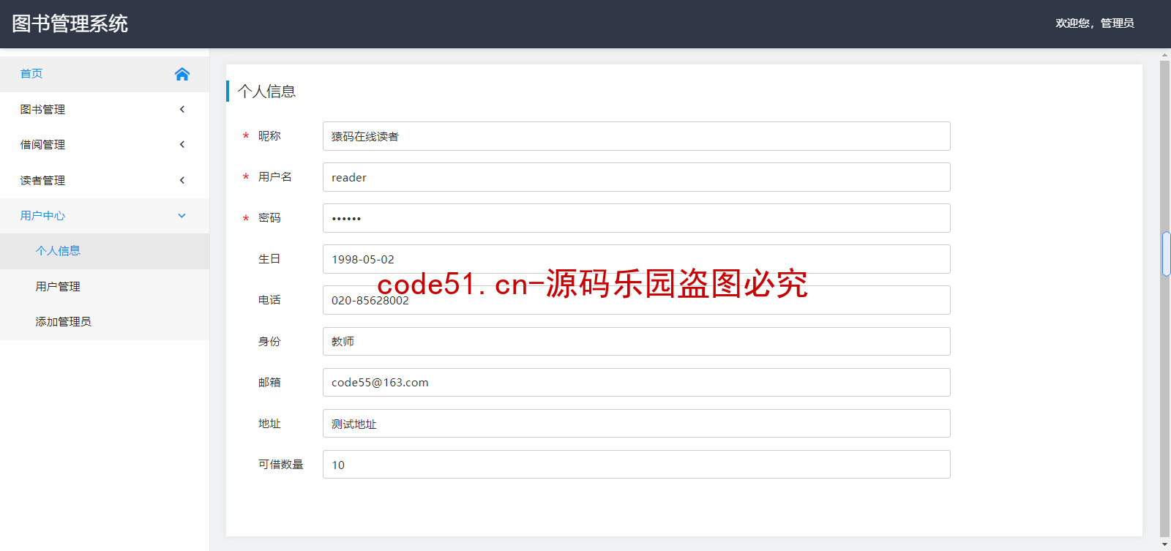Click the 邮箱 field label
Screen dimensions: 1171x551
[269, 382]
